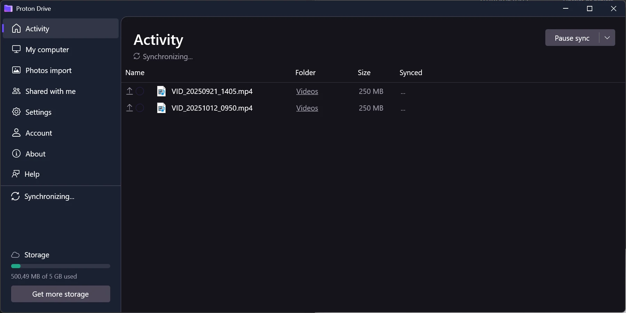The height and width of the screenshot is (313, 626).
Task: Click the Account person icon
Action: tap(16, 133)
